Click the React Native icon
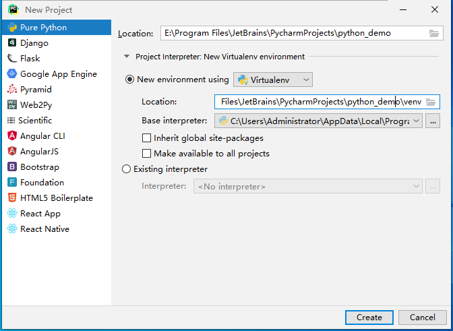The height and width of the screenshot is (331, 453). tap(12, 229)
